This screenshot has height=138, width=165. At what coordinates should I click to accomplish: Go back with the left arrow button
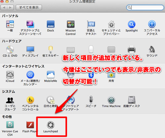(4, 8)
